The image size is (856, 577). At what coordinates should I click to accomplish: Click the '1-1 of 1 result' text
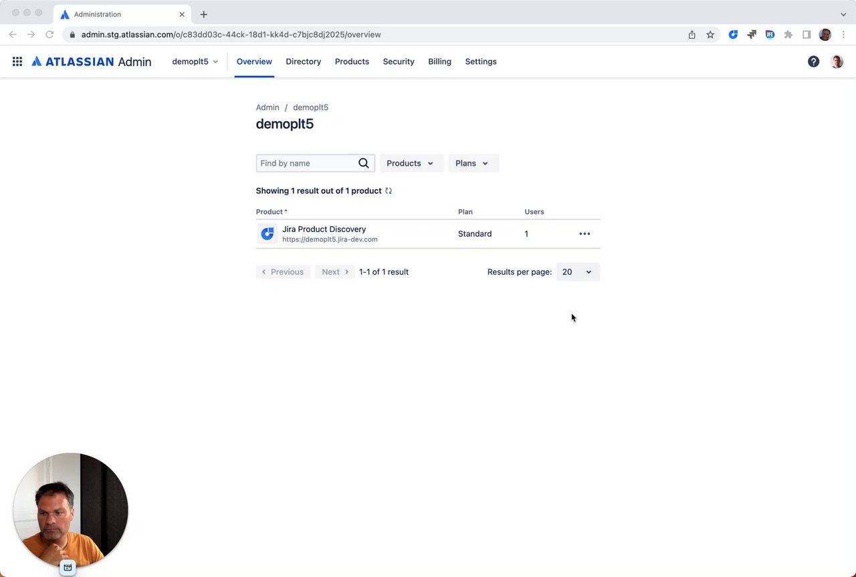384,272
